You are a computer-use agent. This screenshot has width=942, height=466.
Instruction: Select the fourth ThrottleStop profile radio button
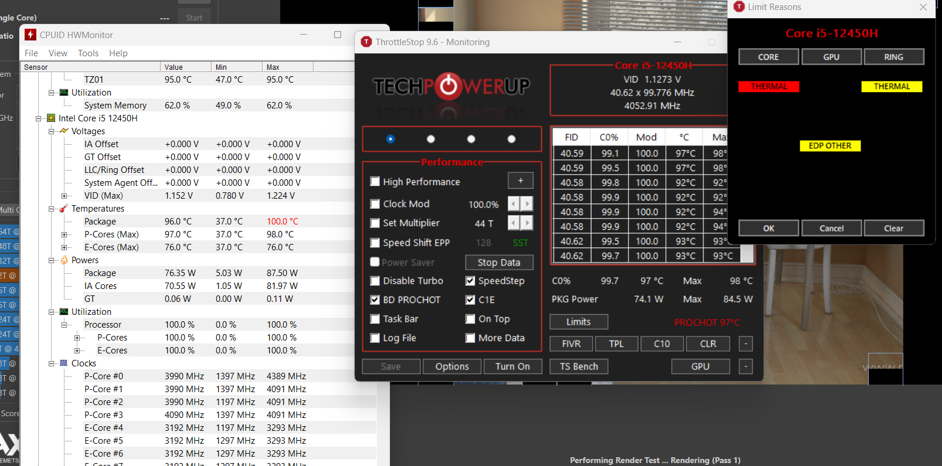(x=512, y=139)
